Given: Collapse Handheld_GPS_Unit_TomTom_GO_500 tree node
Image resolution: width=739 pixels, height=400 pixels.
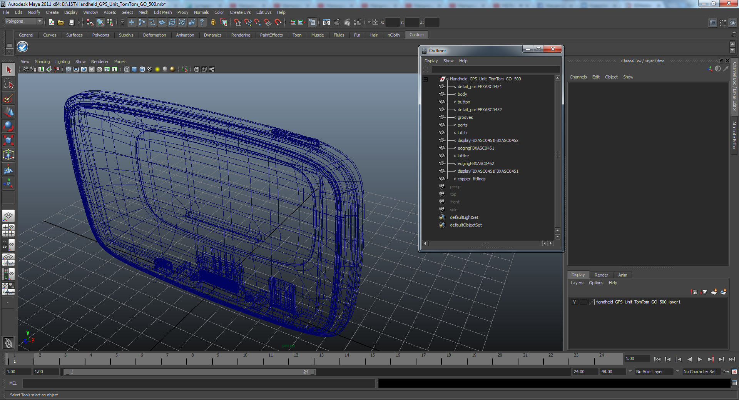Looking at the screenshot, I should tap(425, 79).
